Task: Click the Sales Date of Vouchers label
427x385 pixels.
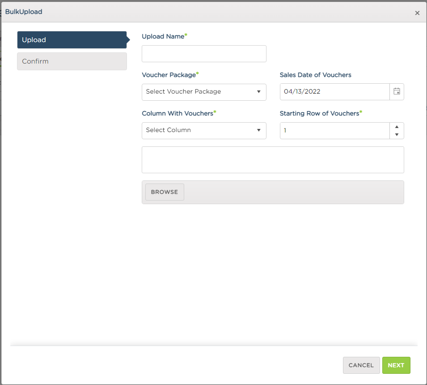Action: pos(315,75)
